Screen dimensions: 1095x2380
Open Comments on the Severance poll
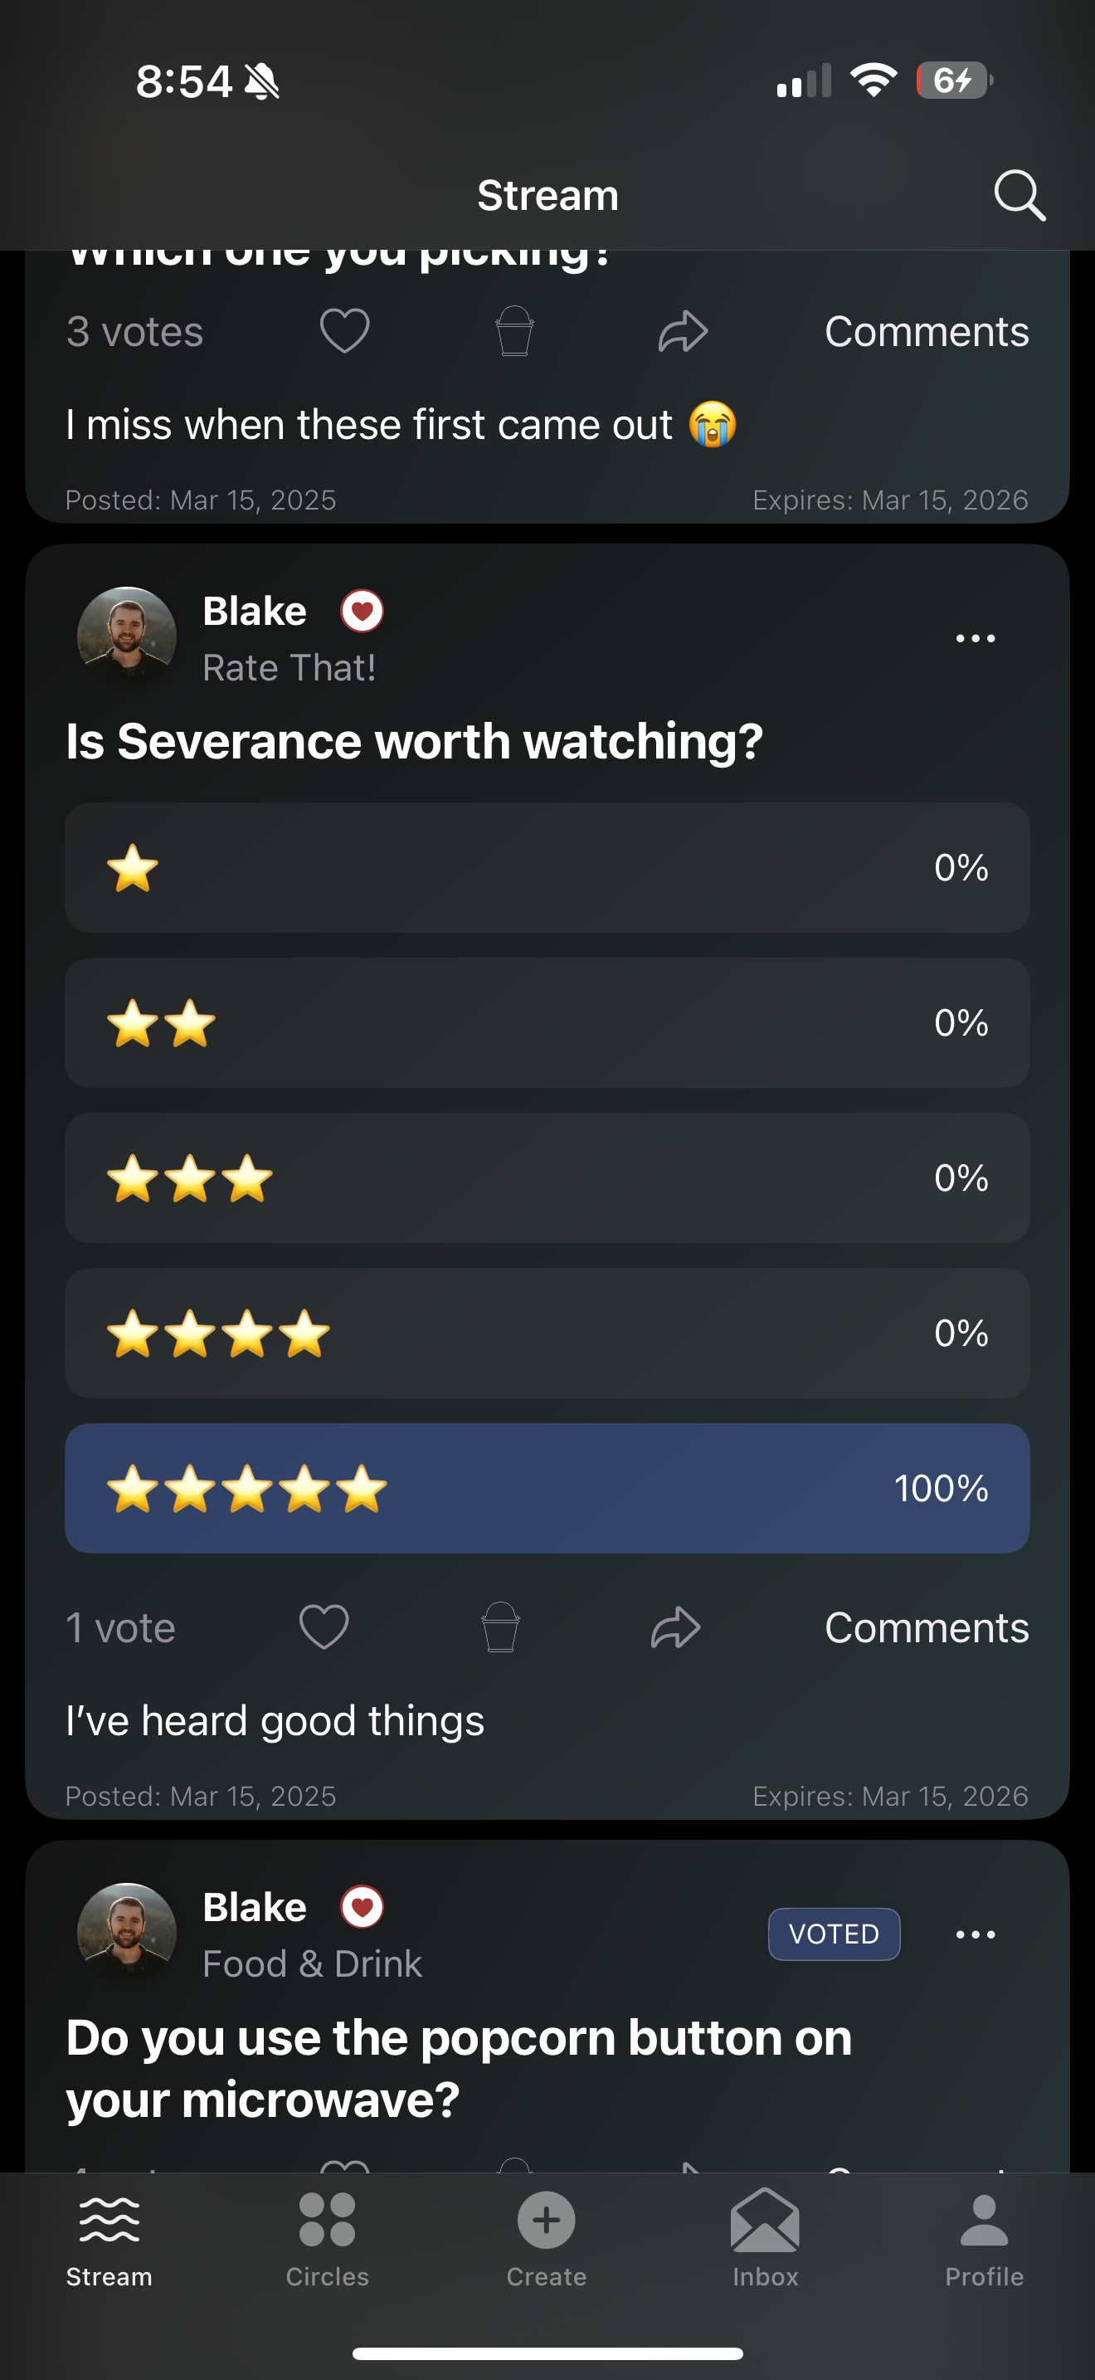pyautogui.click(x=926, y=1627)
